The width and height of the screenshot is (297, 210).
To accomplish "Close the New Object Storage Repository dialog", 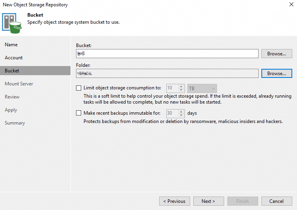I will click(291, 5).
